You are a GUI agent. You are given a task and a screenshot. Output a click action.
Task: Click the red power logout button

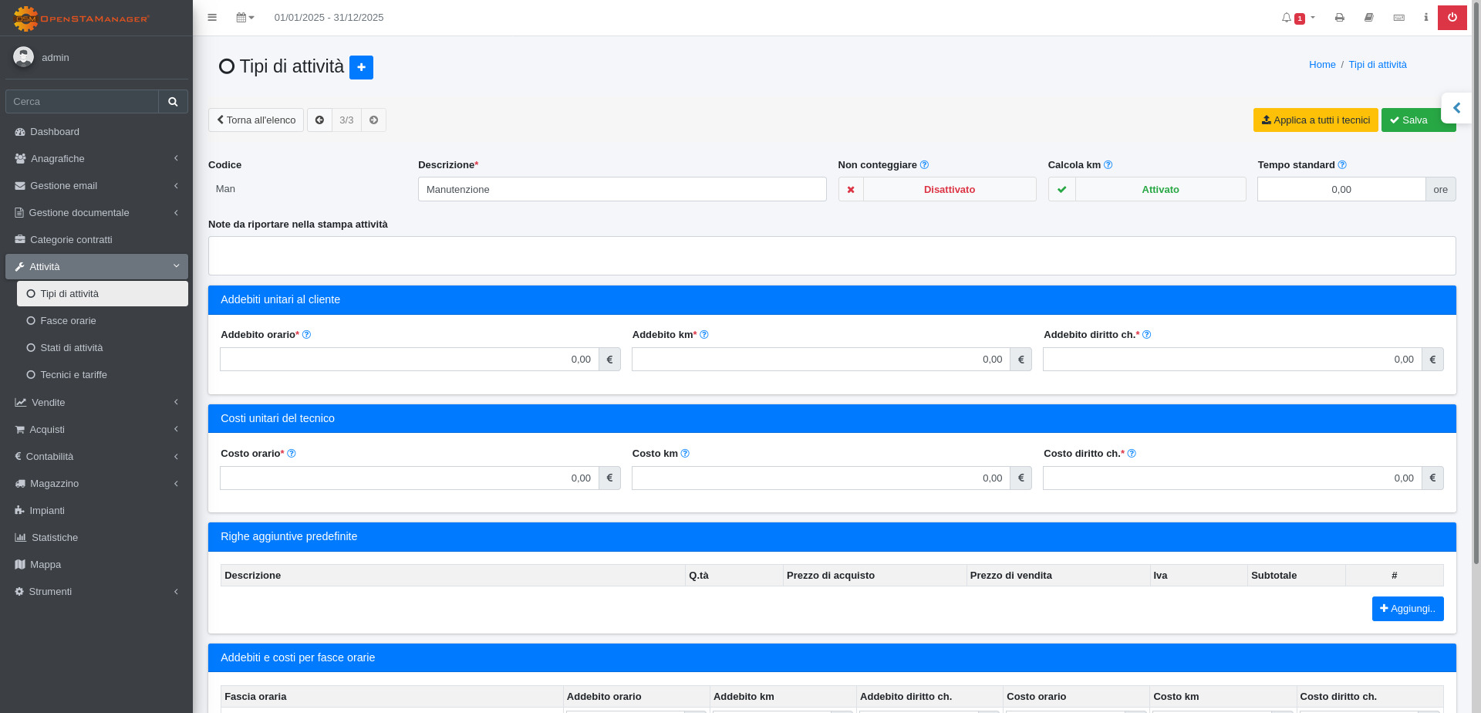[x=1452, y=18]
